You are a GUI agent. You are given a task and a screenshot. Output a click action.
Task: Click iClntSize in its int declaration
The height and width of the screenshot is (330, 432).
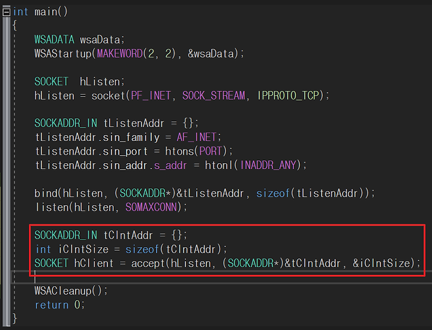click(x=83, y=249)
